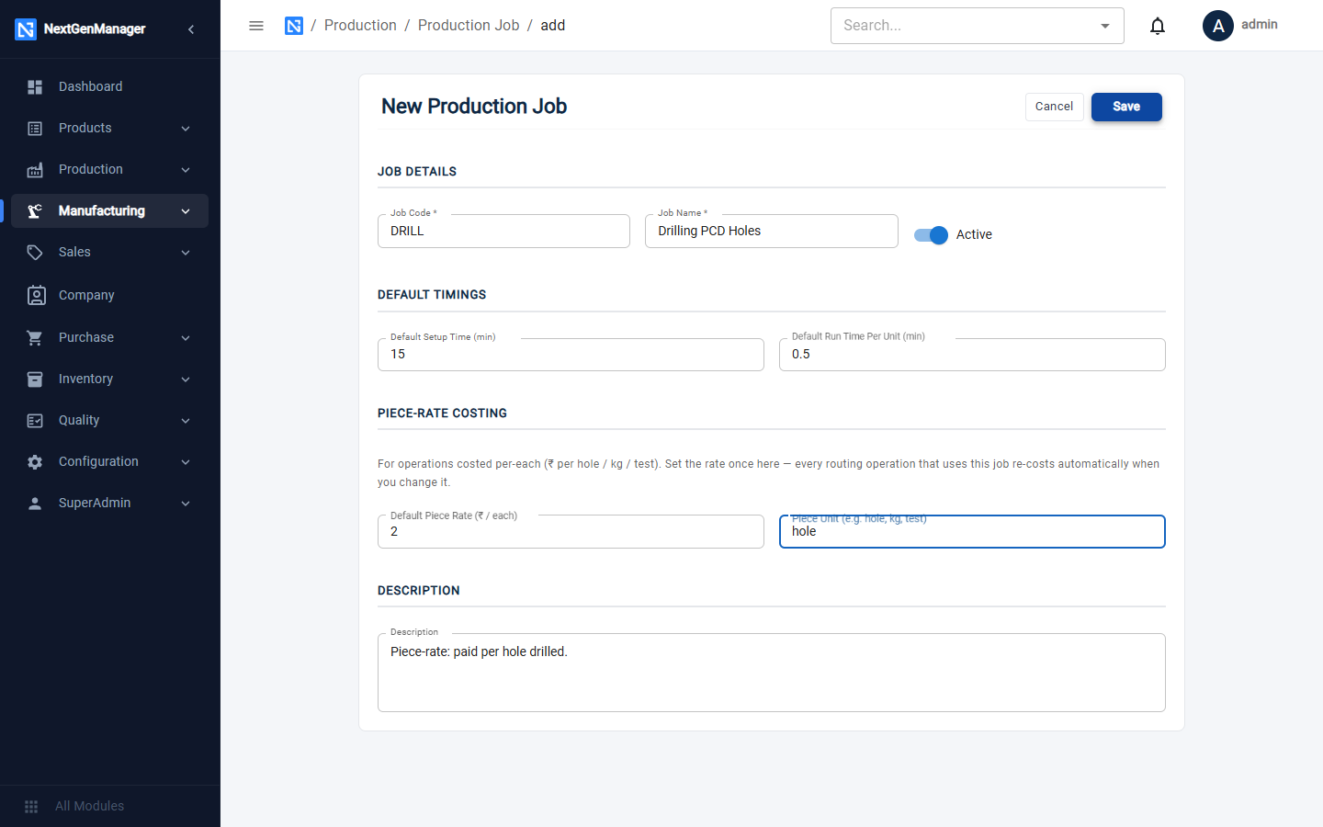1323x827 pixels.
Task: Click the Inventory box icon
Action: point(35,380)
